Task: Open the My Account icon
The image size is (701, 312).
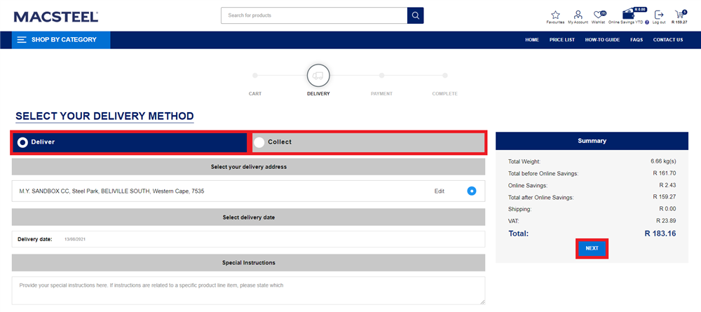Action: 578,15
